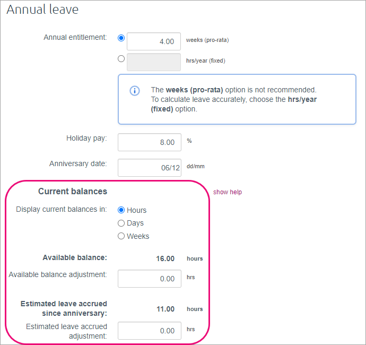
Task: Focus the Holiday pay percentage field
Action: point(150,142)
